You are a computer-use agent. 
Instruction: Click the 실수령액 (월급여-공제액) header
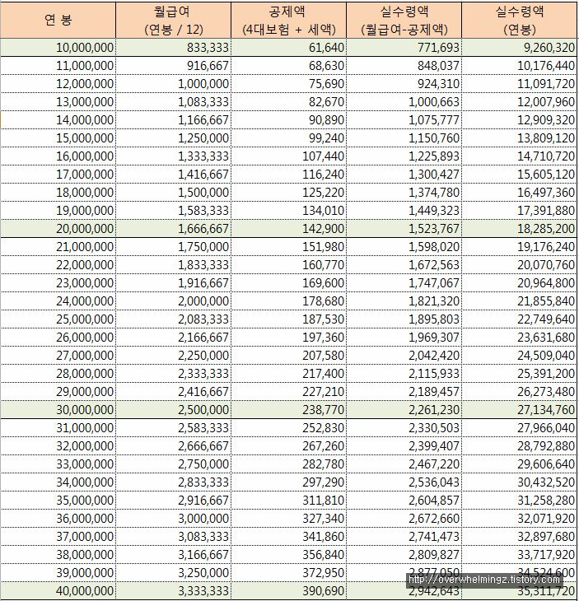point(404,20)
